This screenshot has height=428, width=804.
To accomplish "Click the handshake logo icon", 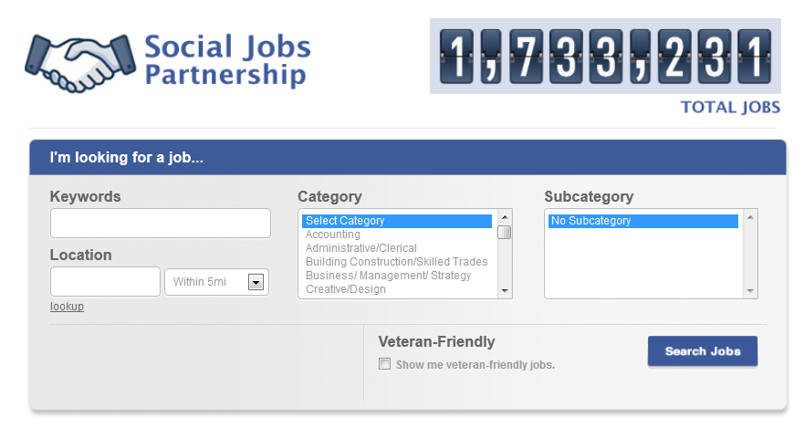I will [80, 62].
